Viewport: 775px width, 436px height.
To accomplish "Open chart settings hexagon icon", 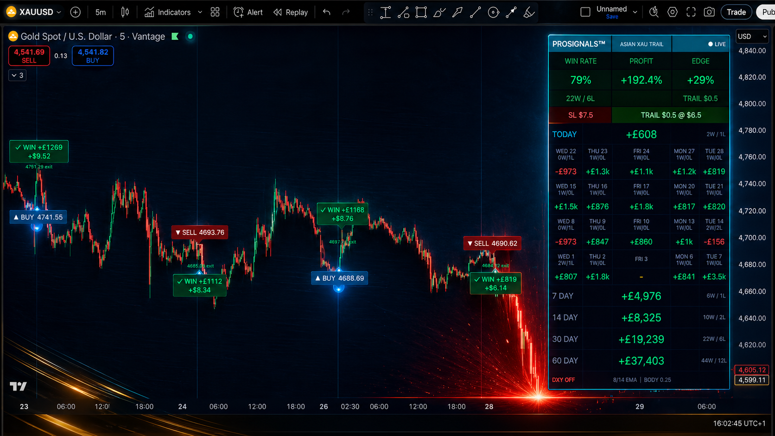I will point(673,12).
